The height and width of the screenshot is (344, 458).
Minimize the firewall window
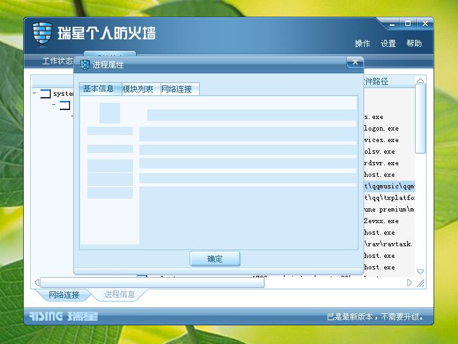(392, 24)
